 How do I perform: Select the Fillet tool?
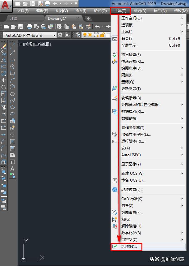(x=4, y=148)
